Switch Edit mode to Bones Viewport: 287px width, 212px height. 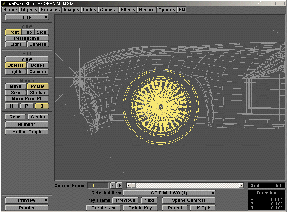37,65
